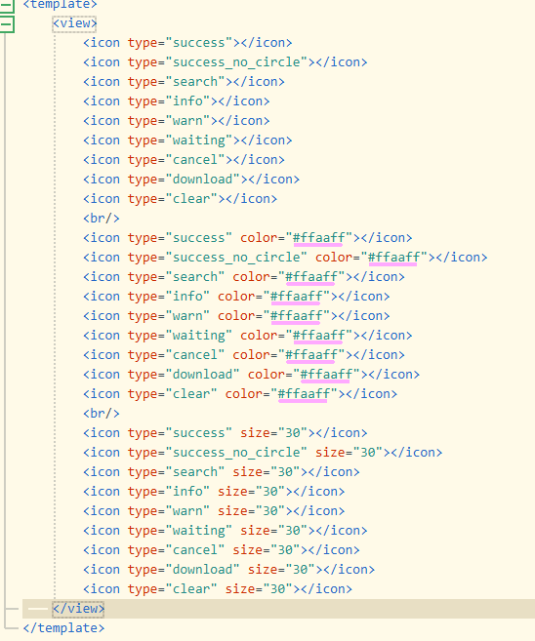Image resolution: width=535 pixels, height=641 pixels.
Task: Click color value on success_no_circle line
Action: [393, 258]
